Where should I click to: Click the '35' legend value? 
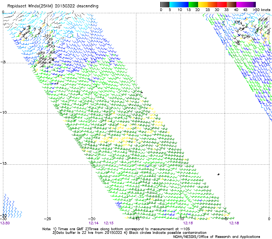click(226, 10)
